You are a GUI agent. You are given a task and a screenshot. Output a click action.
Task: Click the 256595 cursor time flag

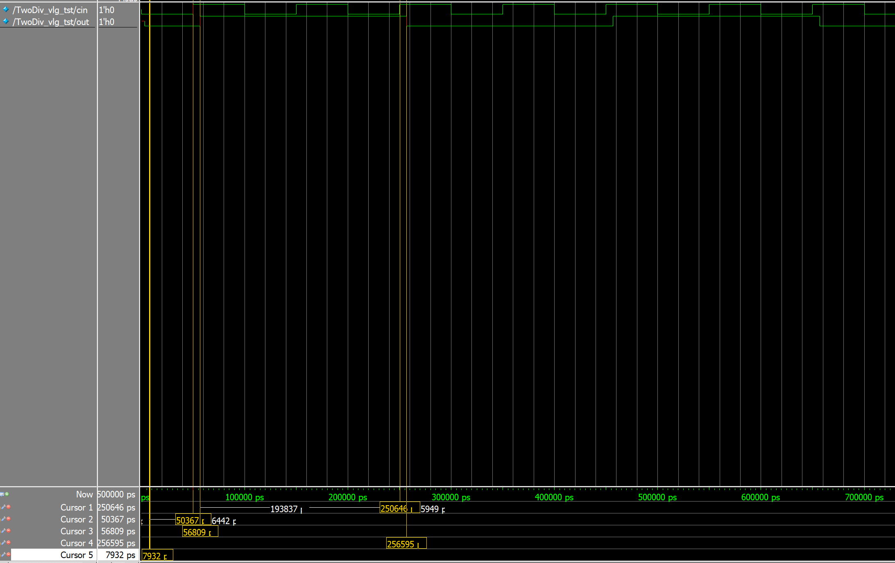[401, 544]
